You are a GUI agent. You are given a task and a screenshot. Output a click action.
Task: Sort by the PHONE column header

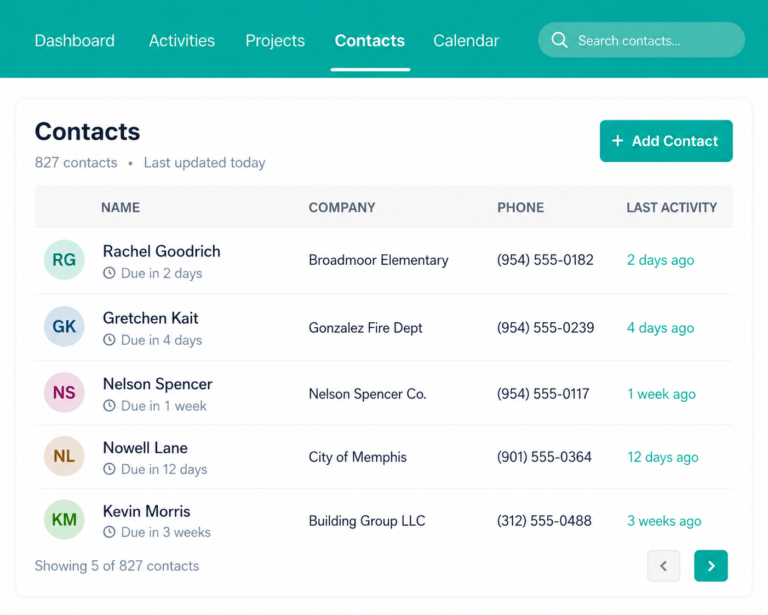[520, 208]
